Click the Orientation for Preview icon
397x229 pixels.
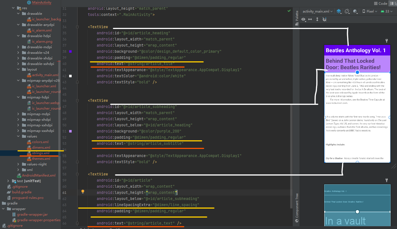(347, 11)
